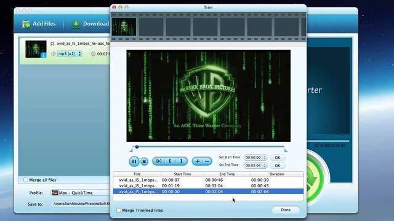Click the Save to path field
This screenshot has width=394, height=221.
pyautogui.click(x=81, y=204)
